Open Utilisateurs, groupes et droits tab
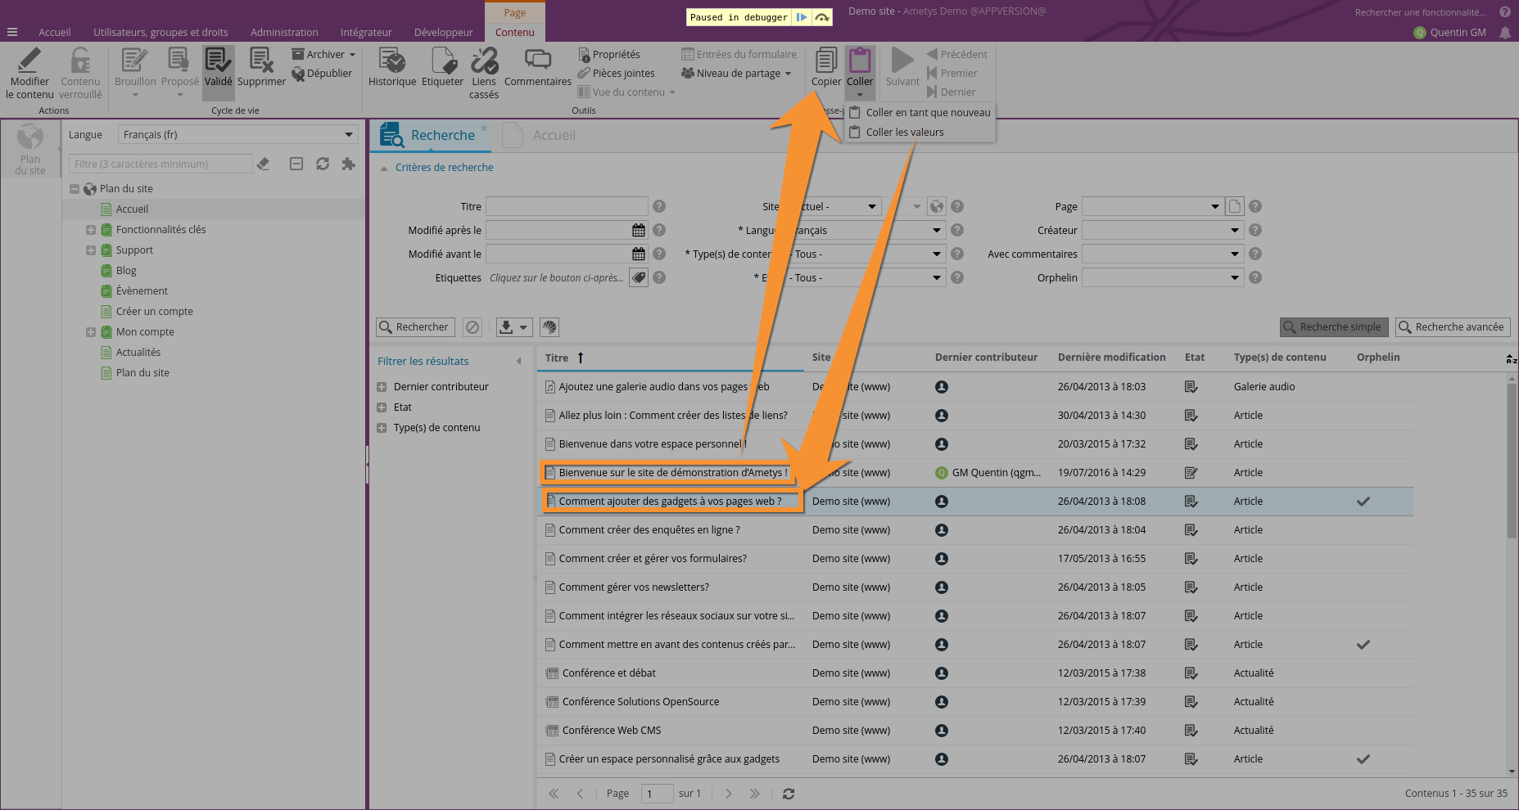The height and width of the screenshot is (810, 1519). (160, 33)
